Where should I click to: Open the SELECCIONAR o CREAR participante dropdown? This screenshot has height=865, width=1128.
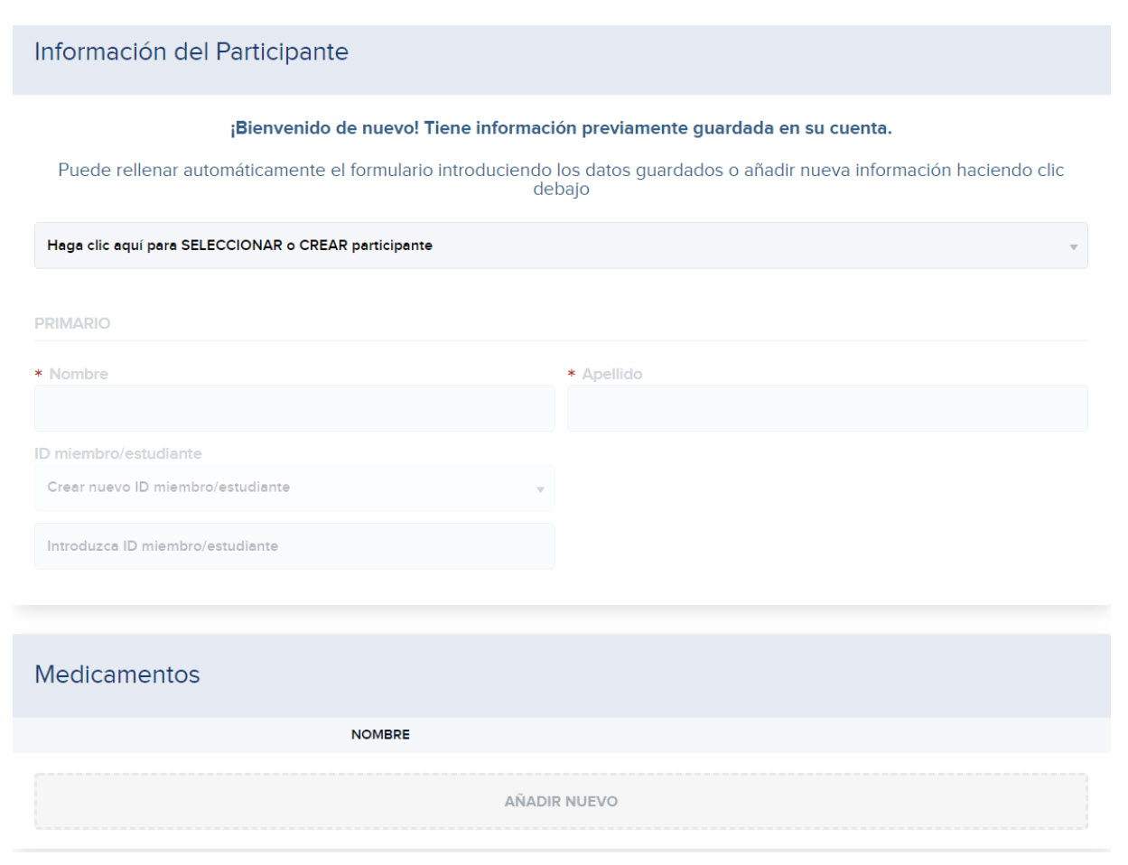click(x=561, y=246)
